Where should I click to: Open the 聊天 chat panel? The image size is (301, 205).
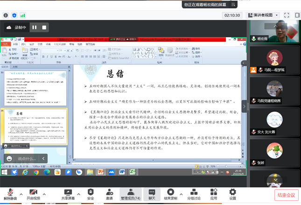tap(152, 192)
